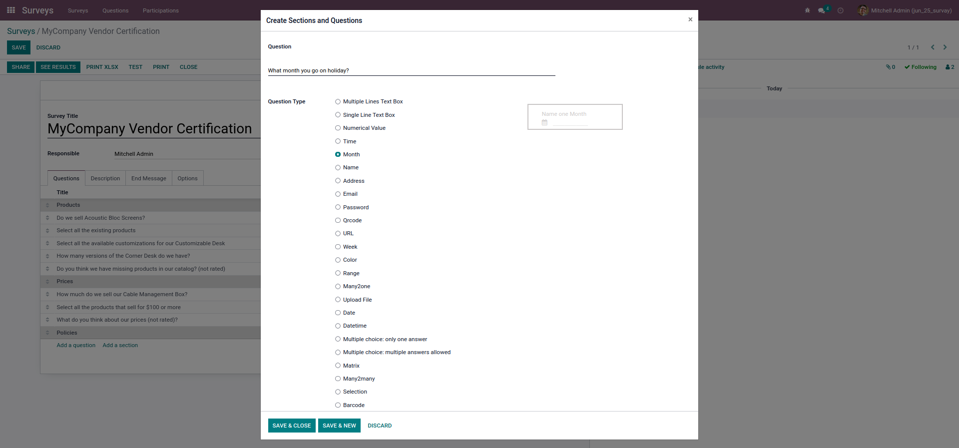Click Save & Close button
This screenshot has height=448, width=959.
tap(292, 426)
